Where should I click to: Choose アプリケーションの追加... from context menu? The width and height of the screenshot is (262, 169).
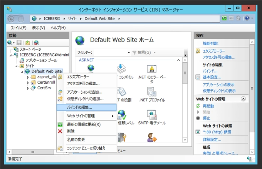87,92
